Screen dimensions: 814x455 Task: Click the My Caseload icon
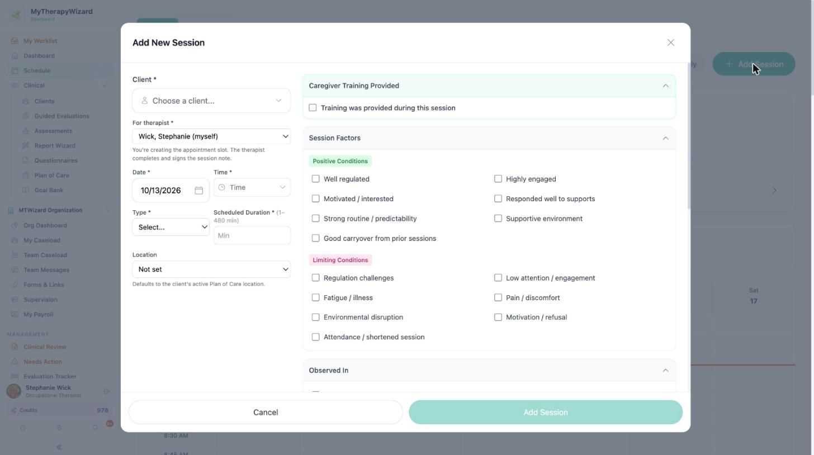click(x=15, y=240)
